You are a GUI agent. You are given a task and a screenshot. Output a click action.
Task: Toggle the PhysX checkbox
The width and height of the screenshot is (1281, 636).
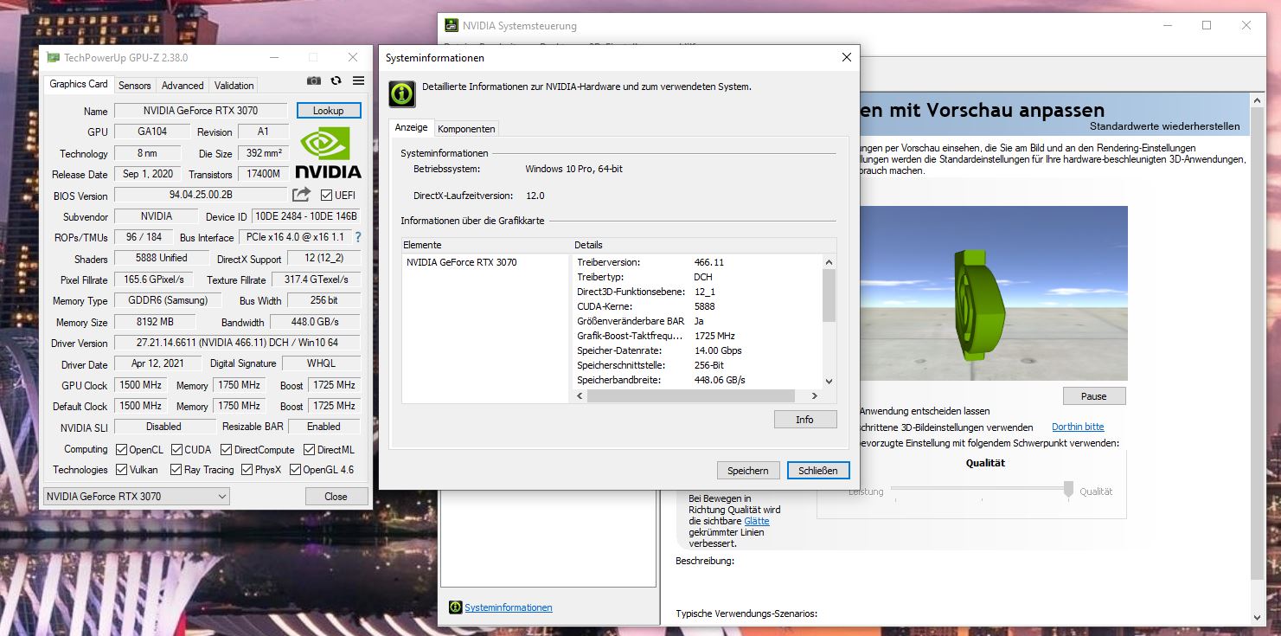247,469
